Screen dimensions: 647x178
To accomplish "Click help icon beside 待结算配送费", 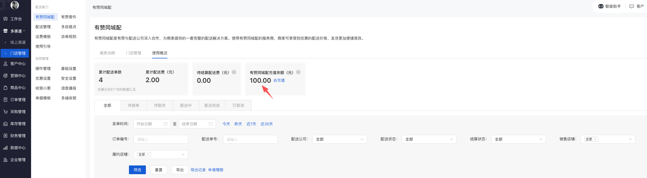I will click(x=234, y=72).
